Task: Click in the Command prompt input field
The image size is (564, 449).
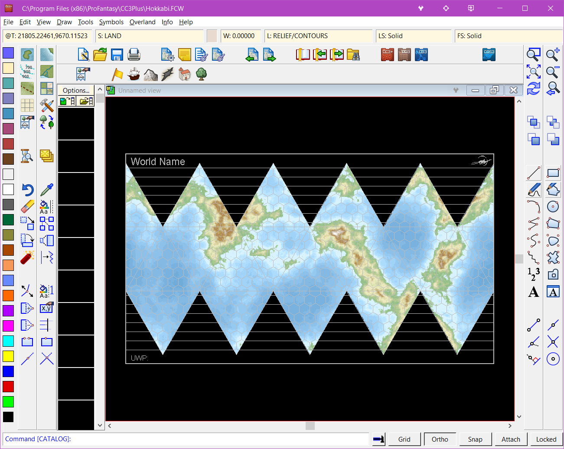Action: pos(186,439)
